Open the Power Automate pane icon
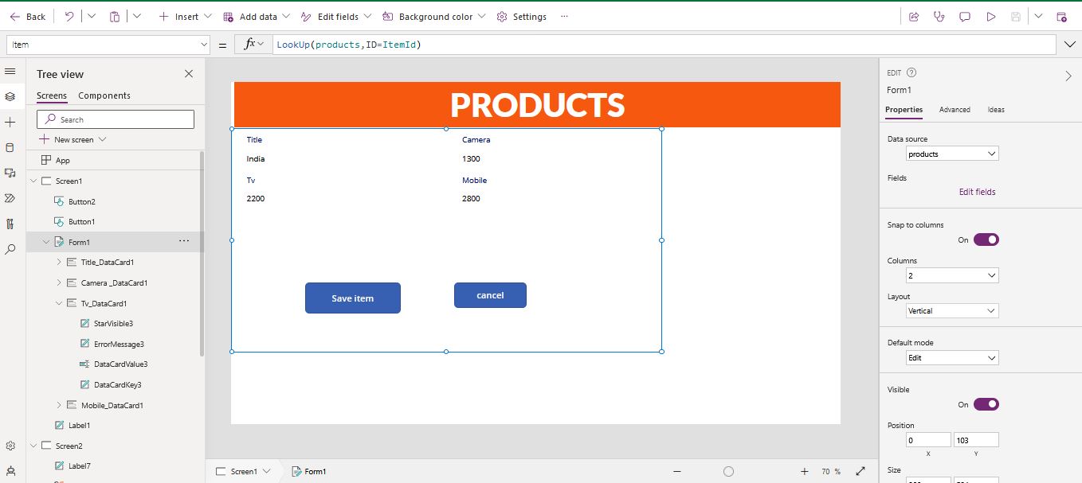This screenshot has height=483, width=1082. click(11, 198)
